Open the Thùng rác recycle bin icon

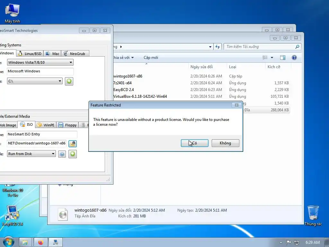313,215
